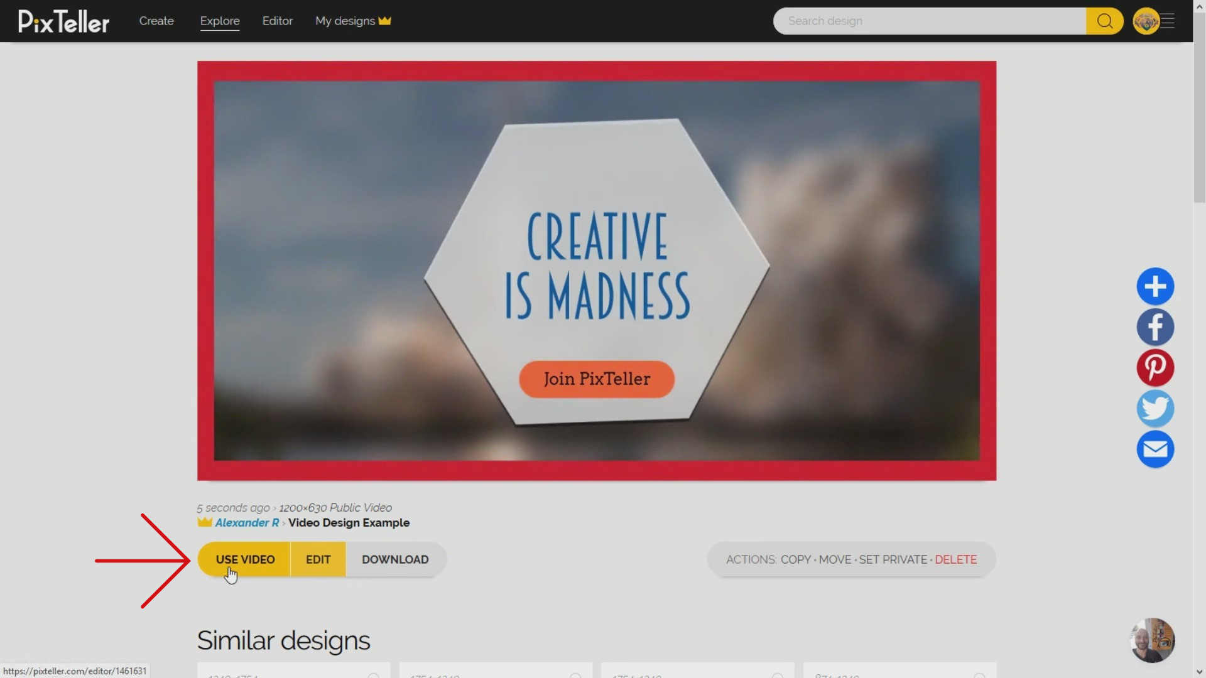Choose the MOVE action
Viewport: 1206px width, 678px height.
click(x=835, y=559)
